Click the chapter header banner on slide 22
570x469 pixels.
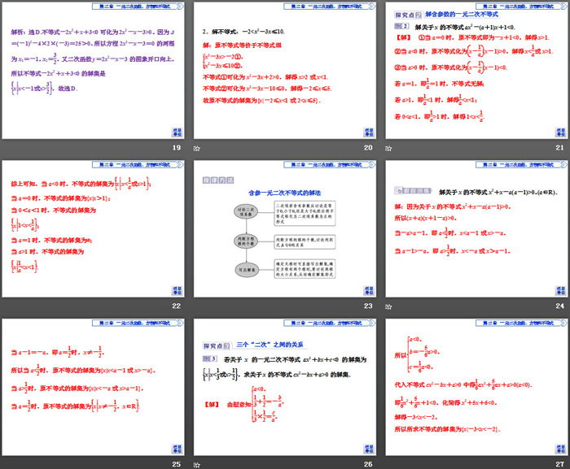pyautogui.click(x=138, y=164)
